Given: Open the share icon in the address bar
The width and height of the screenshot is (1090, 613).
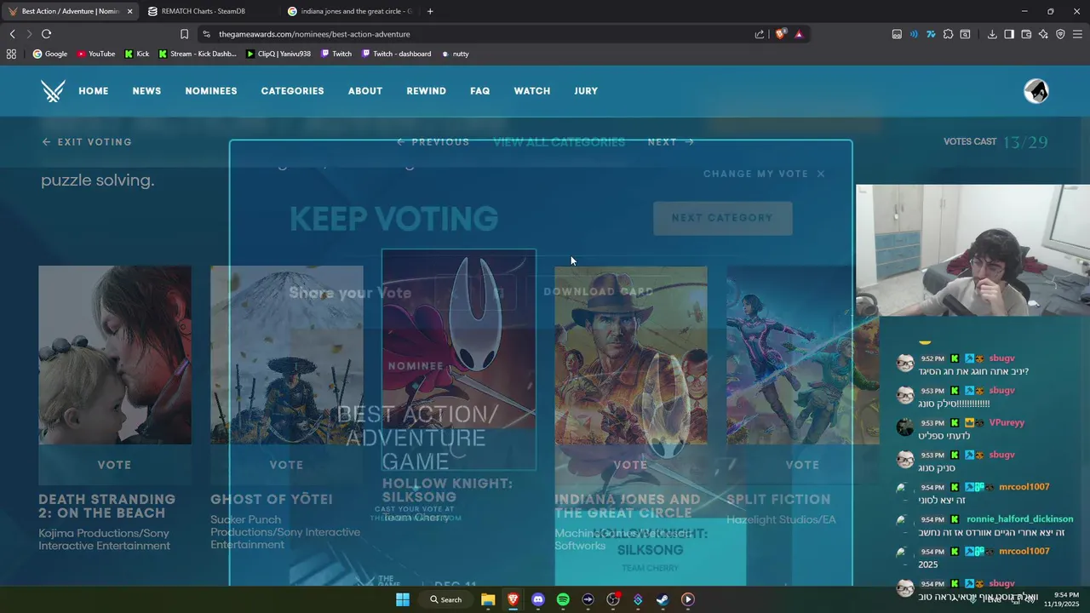Looking at the screenshot, I should pos(760,34).
